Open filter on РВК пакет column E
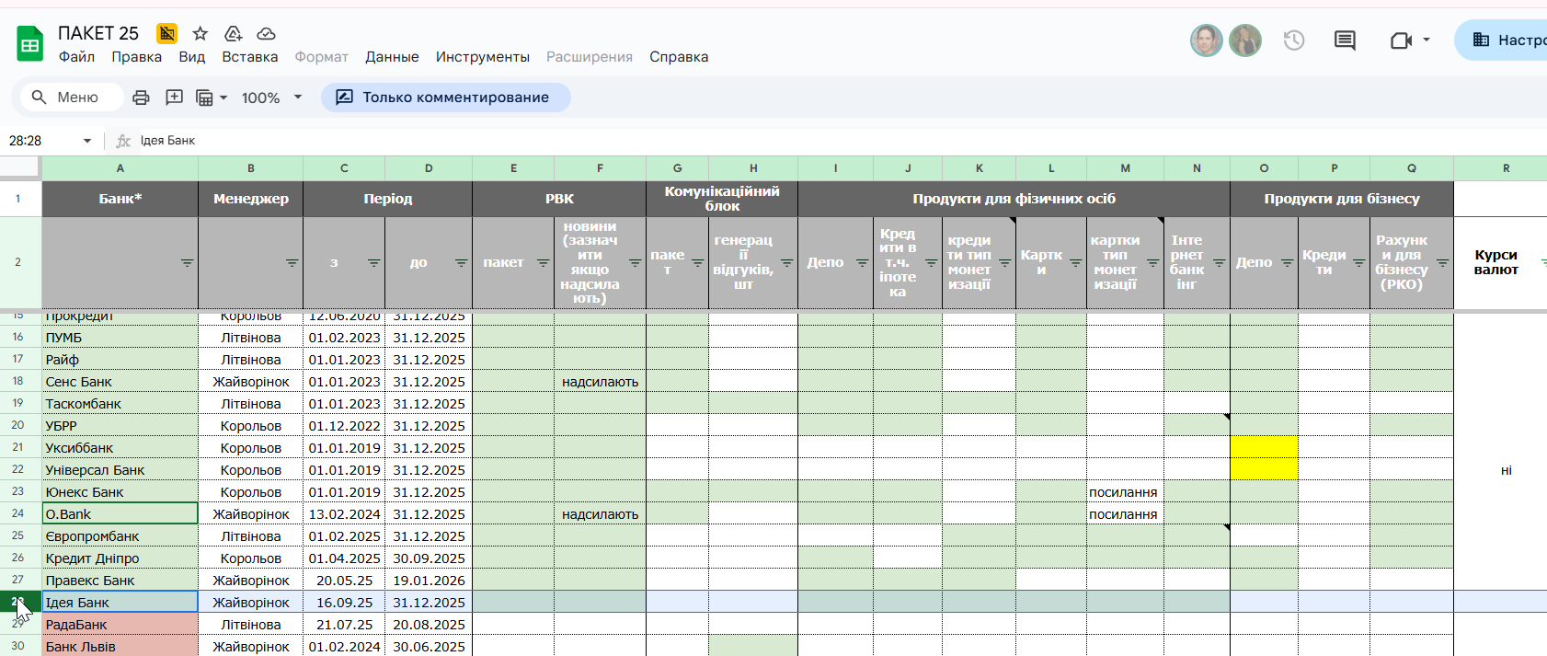Viewport: 1547px width, 656px height. pos(543,263)
